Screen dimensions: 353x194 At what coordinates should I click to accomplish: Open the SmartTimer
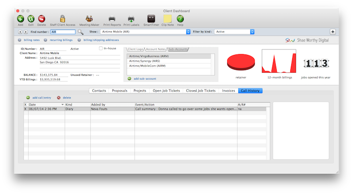coord(150,19)
